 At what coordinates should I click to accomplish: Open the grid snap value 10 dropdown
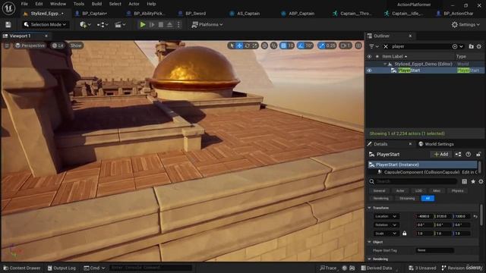point(291,45)
